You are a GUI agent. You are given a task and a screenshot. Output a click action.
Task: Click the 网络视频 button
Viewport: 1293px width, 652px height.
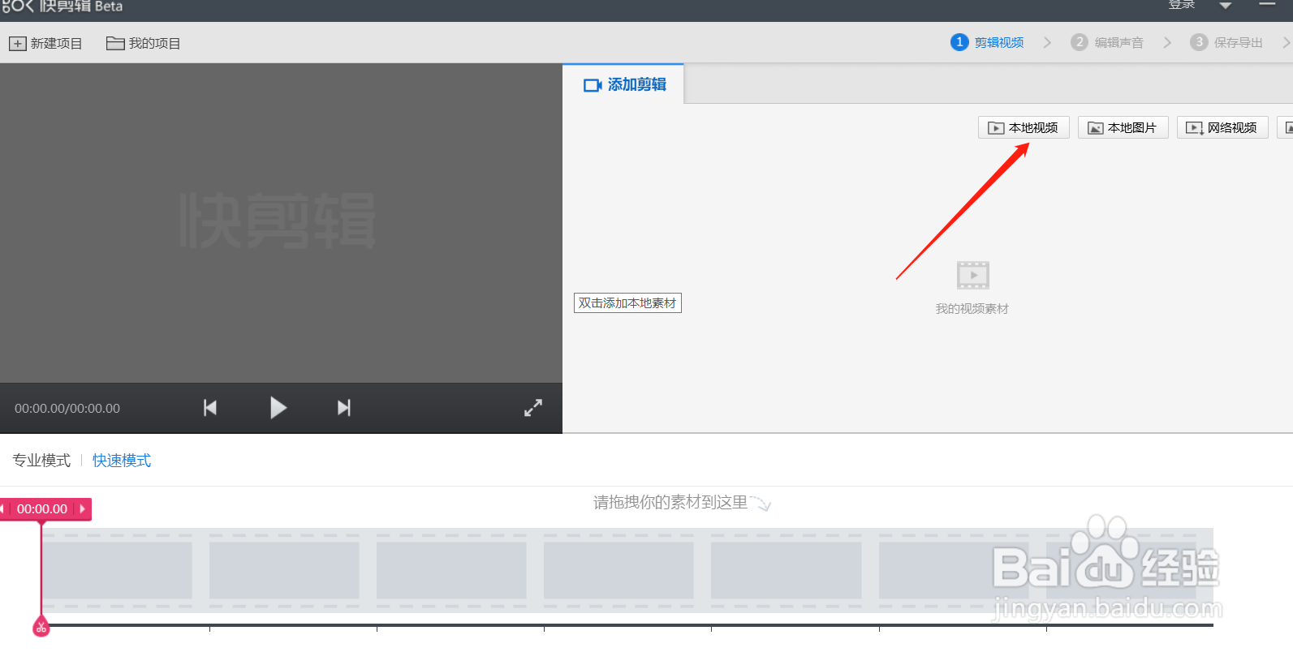pyautogui.click(x=1222, y=127)
